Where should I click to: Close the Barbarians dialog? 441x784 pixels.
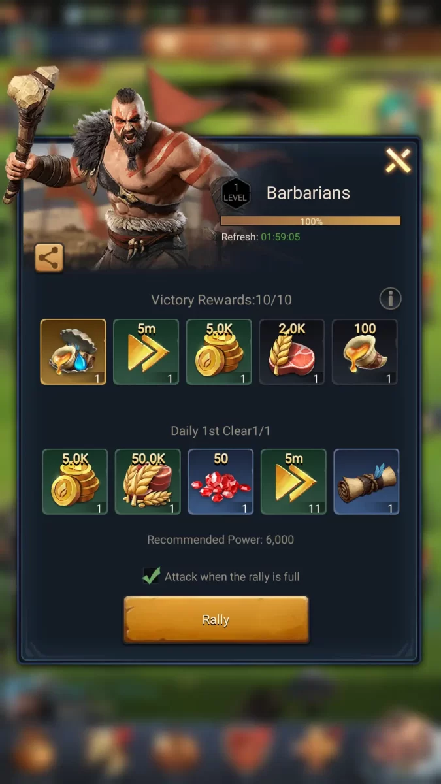[x=398, y=160]
